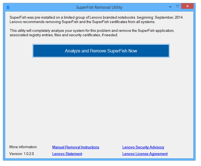Click the paragraph starting 'SuperFish was pre-installed'

pos(97,19)
